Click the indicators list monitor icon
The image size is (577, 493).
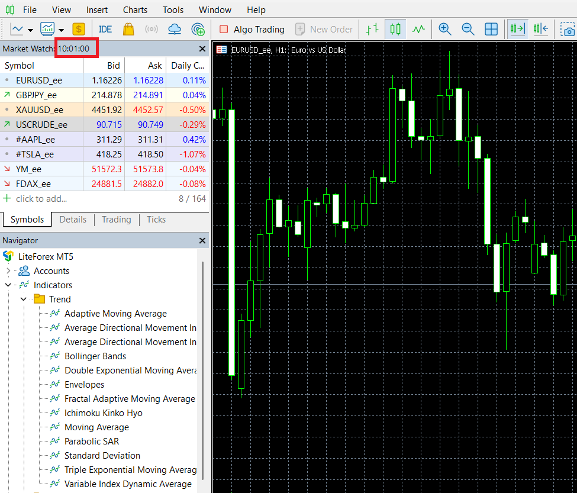point(47,29)
